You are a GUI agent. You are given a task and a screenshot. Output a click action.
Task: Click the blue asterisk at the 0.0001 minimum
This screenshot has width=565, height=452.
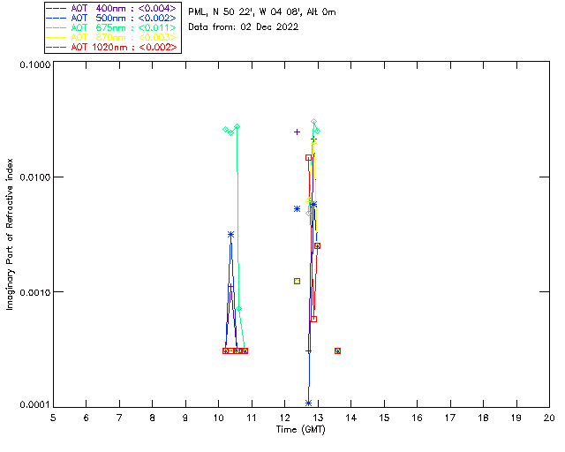tap(308, 403)
